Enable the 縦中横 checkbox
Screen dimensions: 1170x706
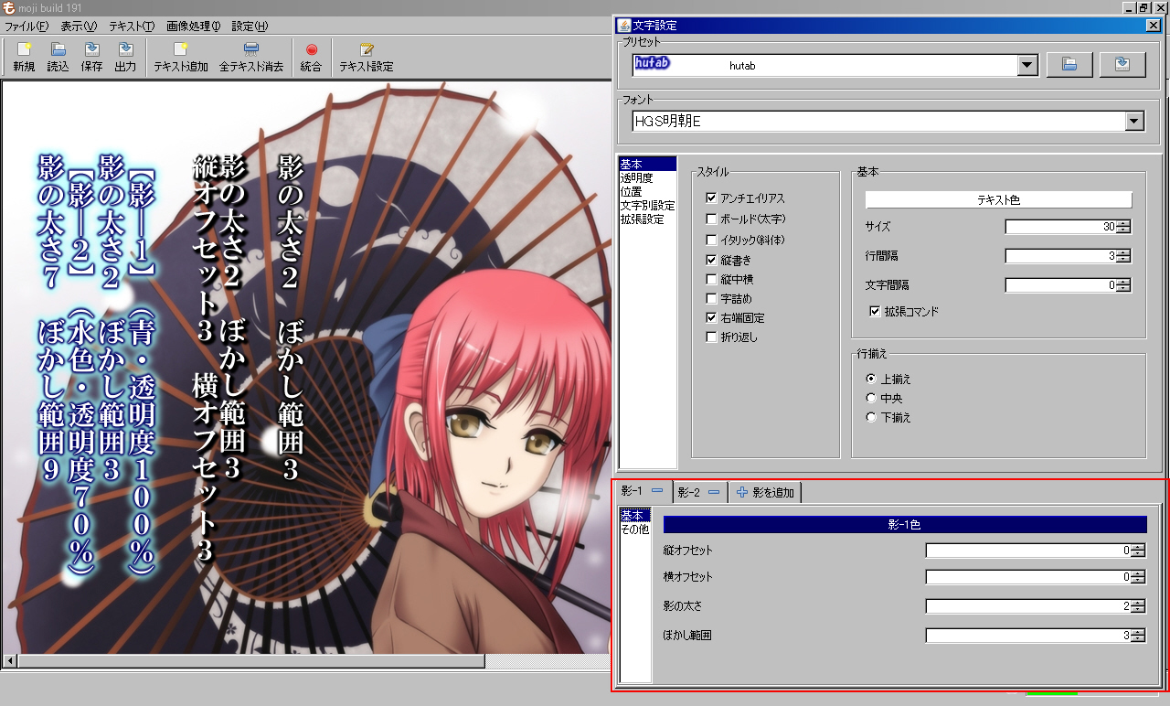click(x=711, y=279)
